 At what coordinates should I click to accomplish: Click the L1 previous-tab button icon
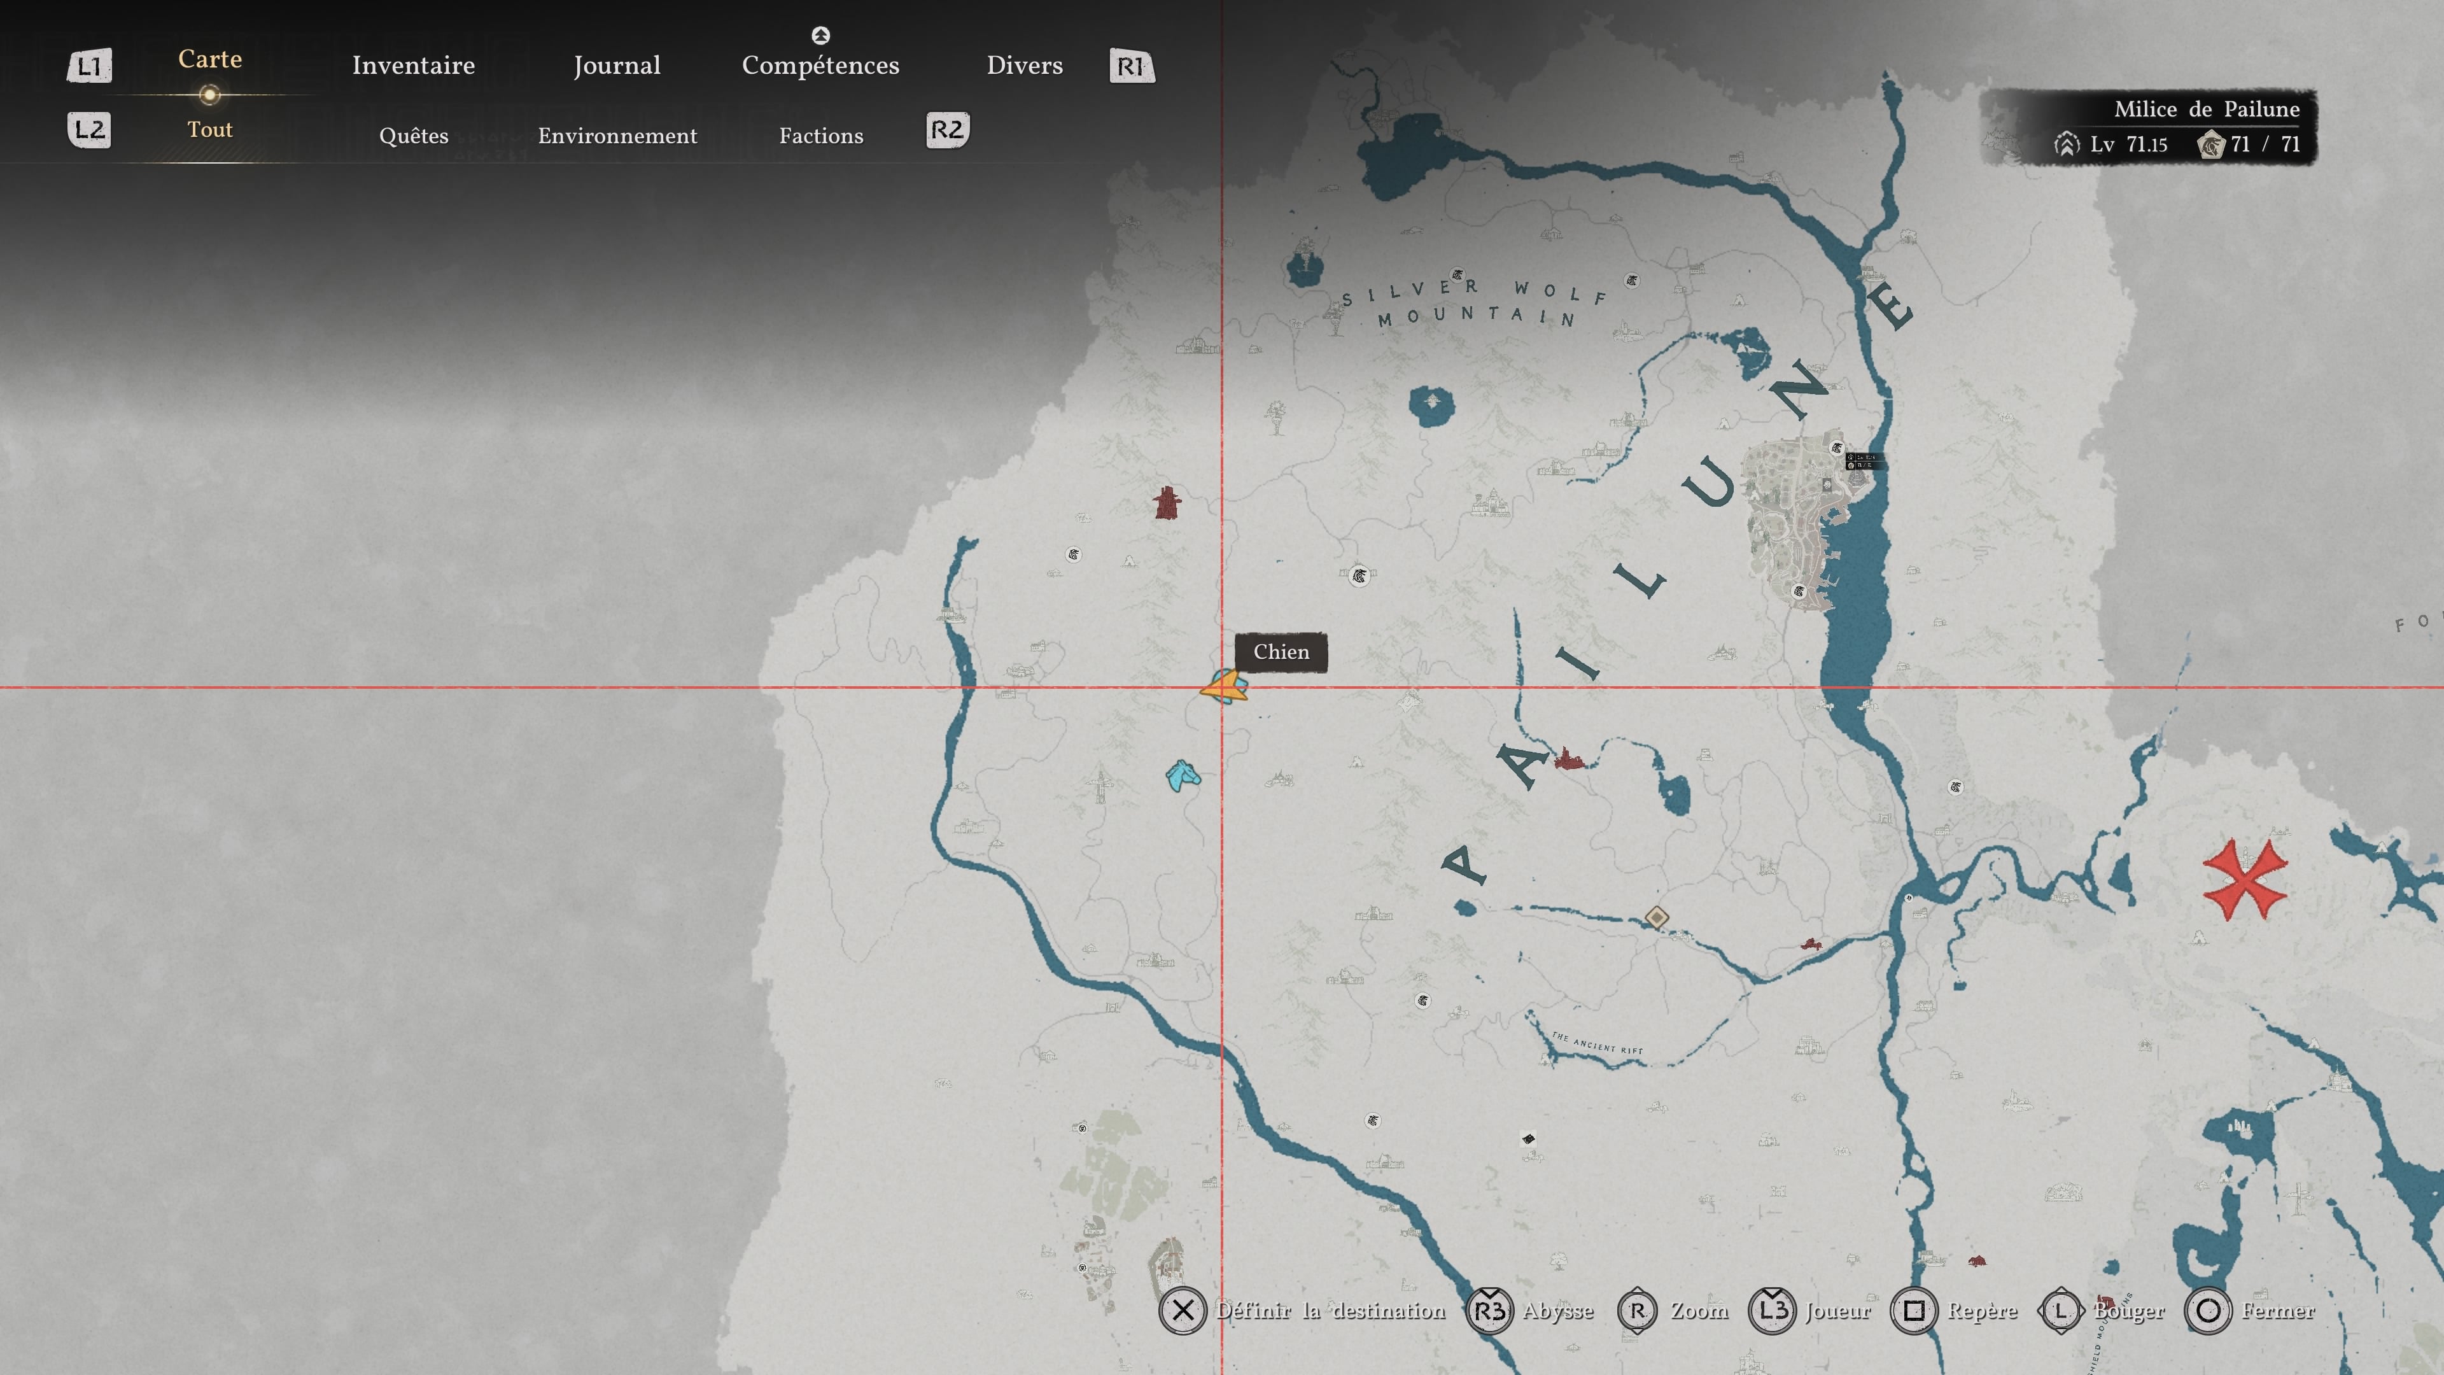coord(89,66)
